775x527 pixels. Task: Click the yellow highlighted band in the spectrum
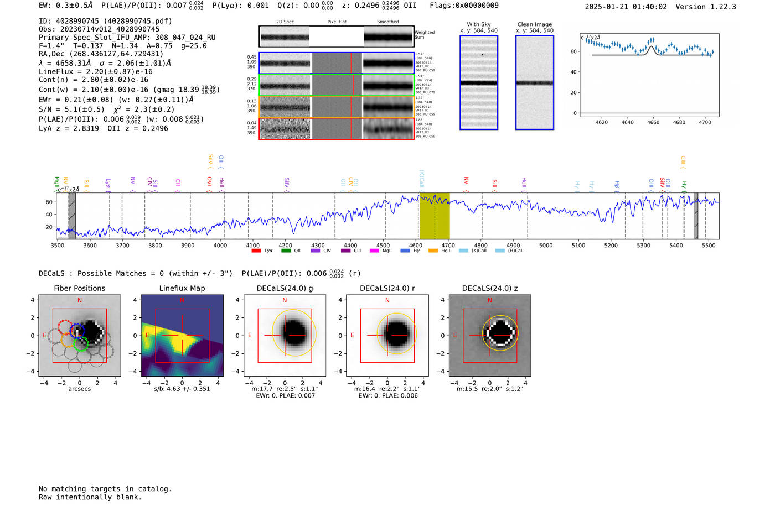pyautogui.click(x=434, y=216)
